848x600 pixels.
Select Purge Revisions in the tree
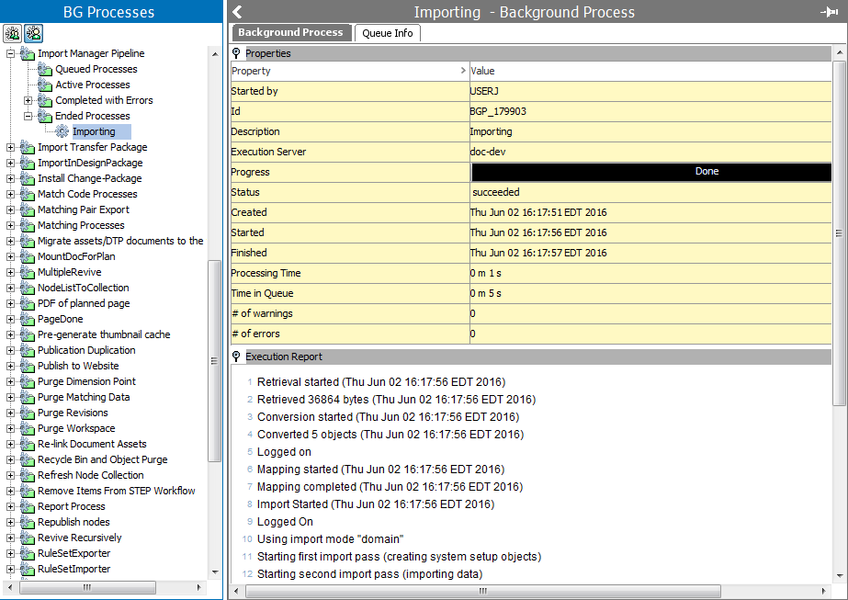click(x=73, y=413)
